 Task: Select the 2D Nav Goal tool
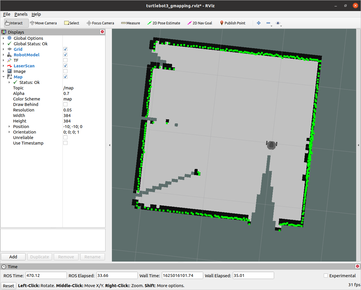pos(200,23)
